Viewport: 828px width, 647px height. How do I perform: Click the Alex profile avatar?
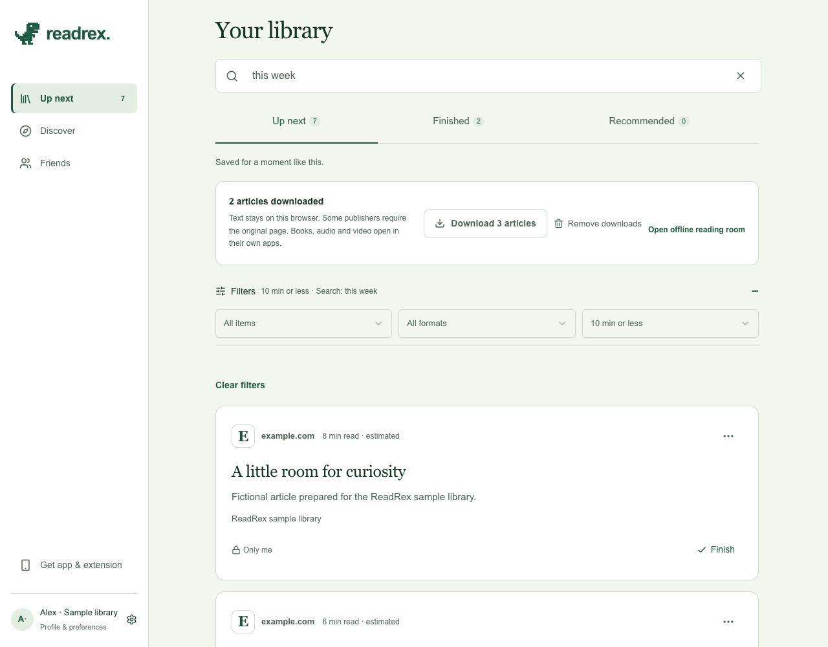(22, 619)
